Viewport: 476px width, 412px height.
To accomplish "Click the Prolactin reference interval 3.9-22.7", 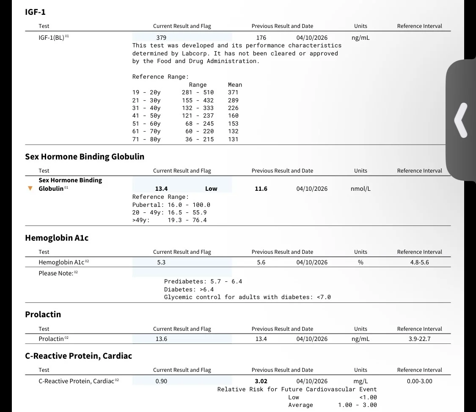I will 420,338.
